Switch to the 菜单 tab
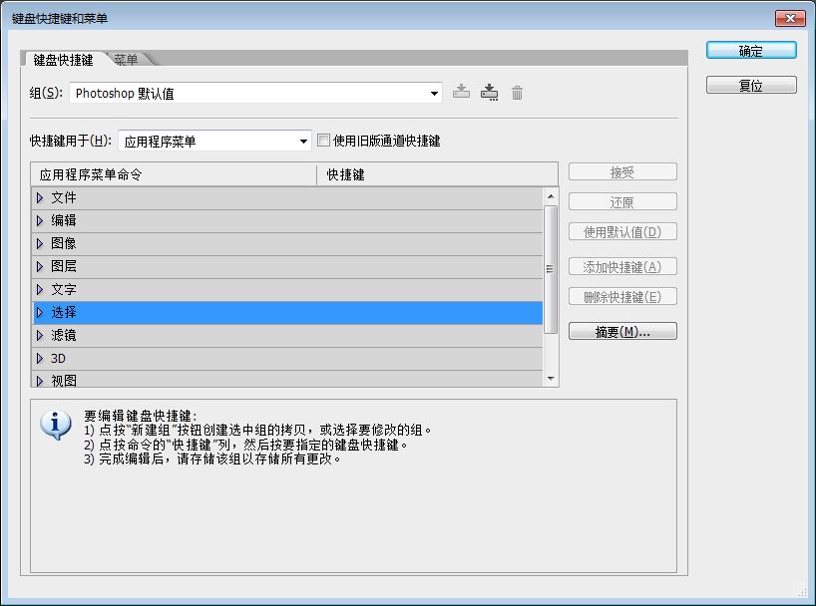 [126, 59]
